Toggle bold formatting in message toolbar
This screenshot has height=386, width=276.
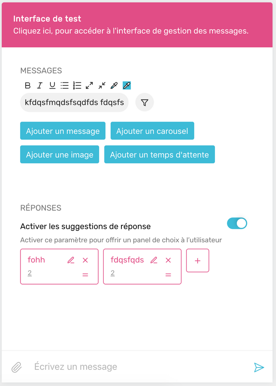click(28, 85)
